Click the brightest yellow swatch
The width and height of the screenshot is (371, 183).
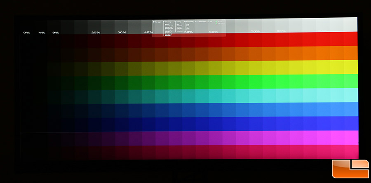click(351, 67)
